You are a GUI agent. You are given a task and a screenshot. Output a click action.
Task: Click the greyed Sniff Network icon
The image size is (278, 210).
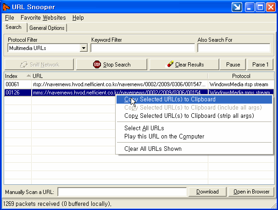tap(24, 65)
